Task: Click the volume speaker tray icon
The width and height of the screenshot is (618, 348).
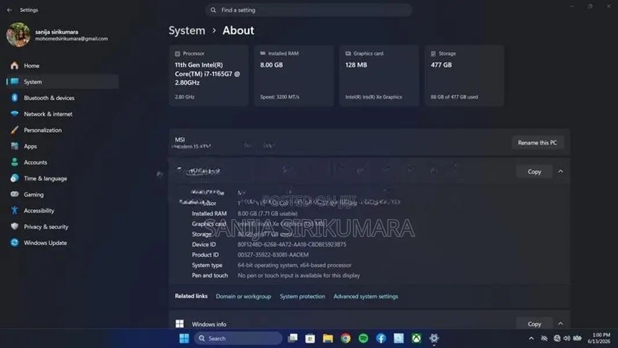Action: (567, 338)
